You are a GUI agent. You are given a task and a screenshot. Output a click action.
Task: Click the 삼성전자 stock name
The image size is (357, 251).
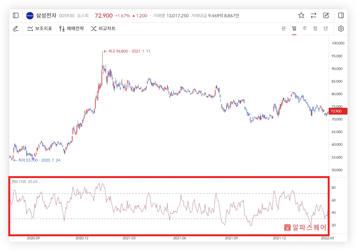46,15
